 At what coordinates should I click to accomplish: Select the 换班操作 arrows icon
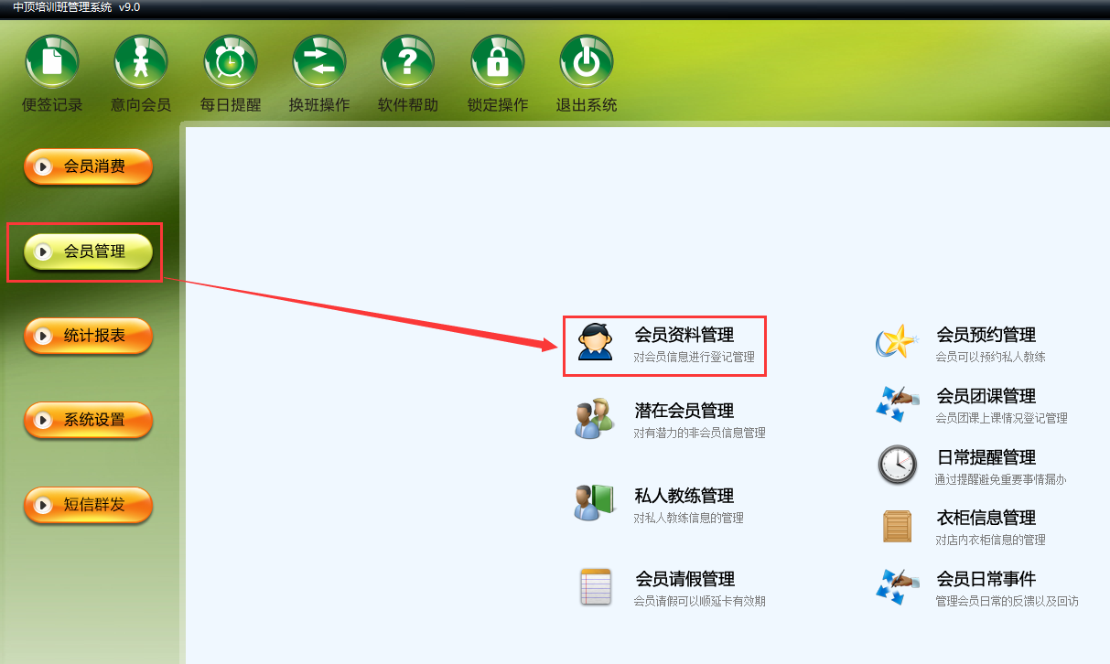[319, 61]
